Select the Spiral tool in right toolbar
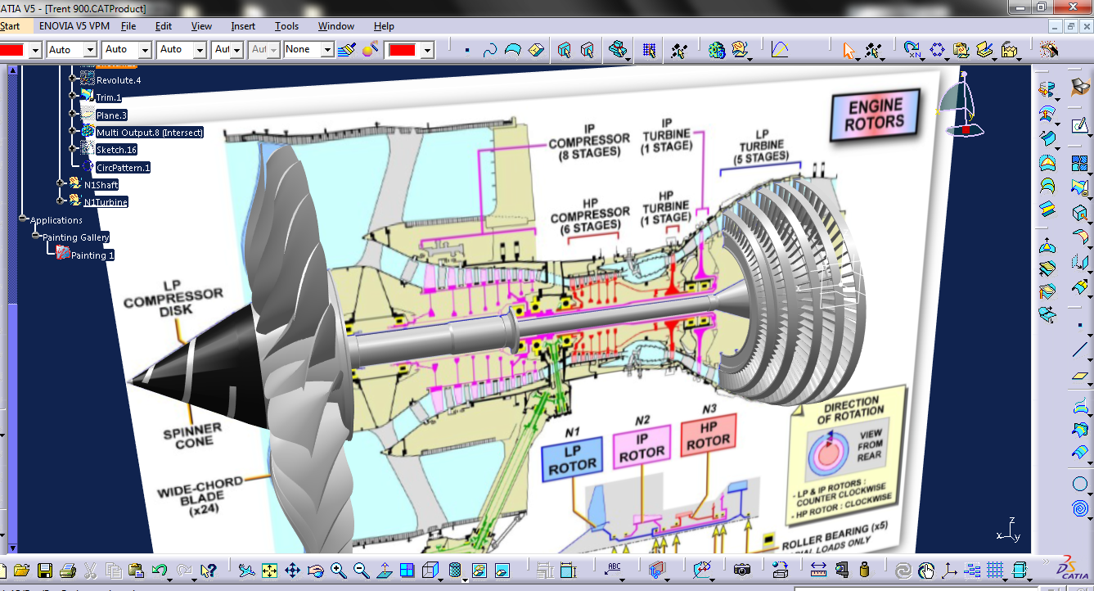 1080,509
